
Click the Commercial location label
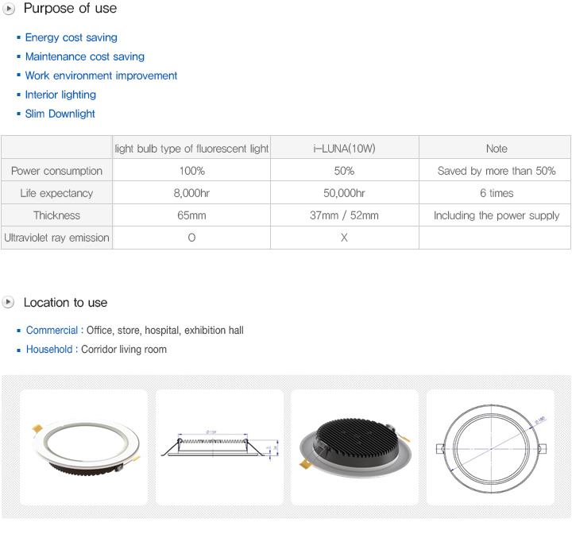(x=52, y=330)
